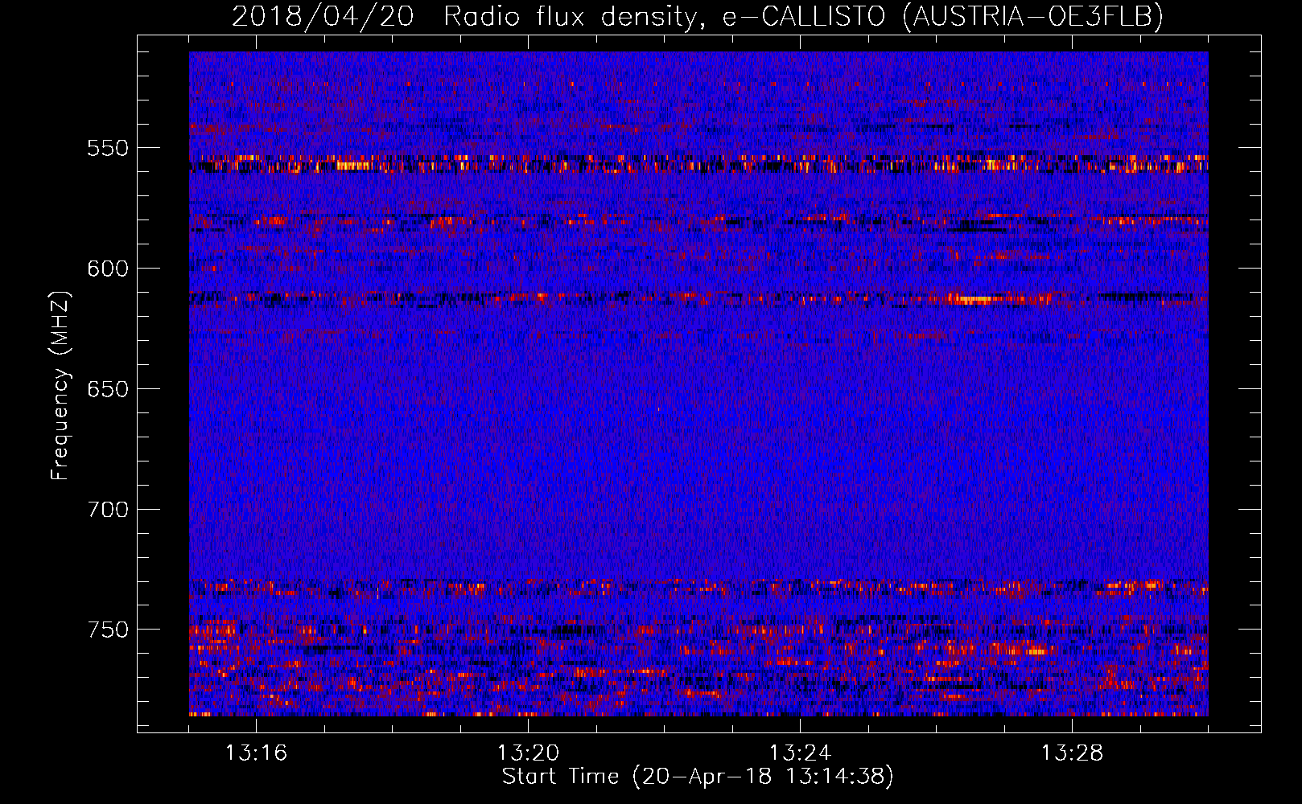1302x804 pixels.
Task: Select the 13:28 time tick label
Action: (x=1072, y=753)
